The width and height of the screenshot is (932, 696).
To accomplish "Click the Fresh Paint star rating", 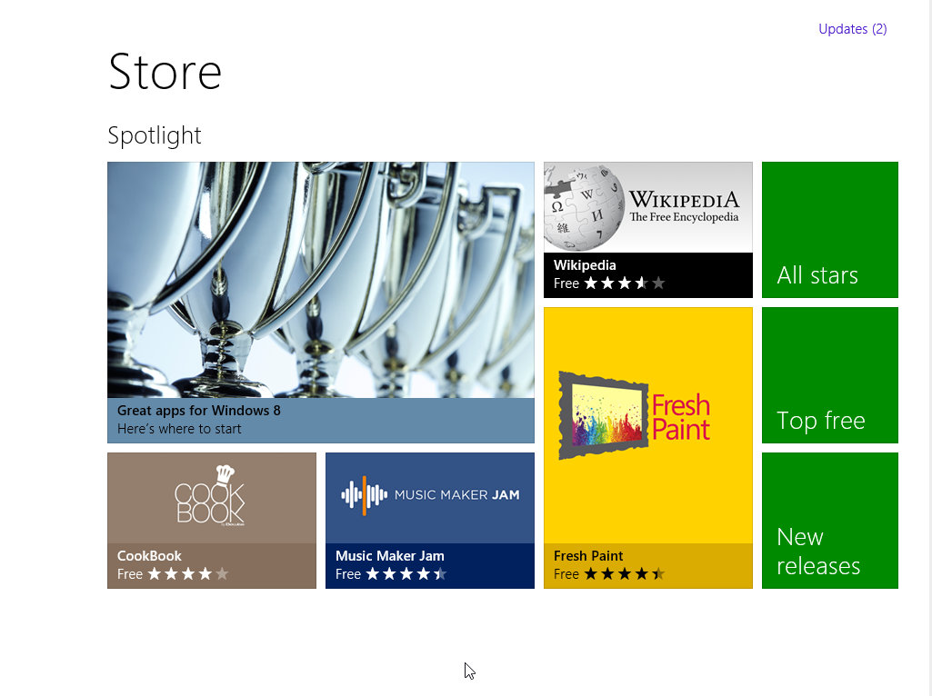I will pos(624,574).
